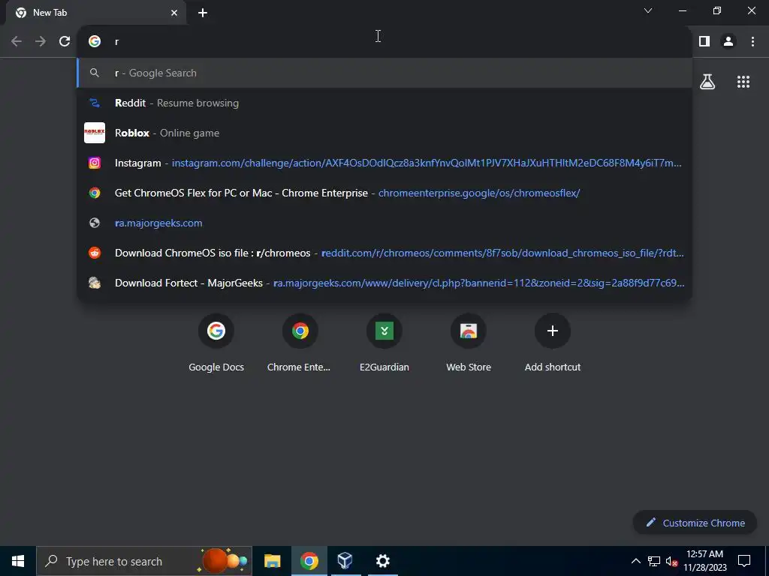
Task: Open the Windows Start menu
Action: (x=18, y=561)
